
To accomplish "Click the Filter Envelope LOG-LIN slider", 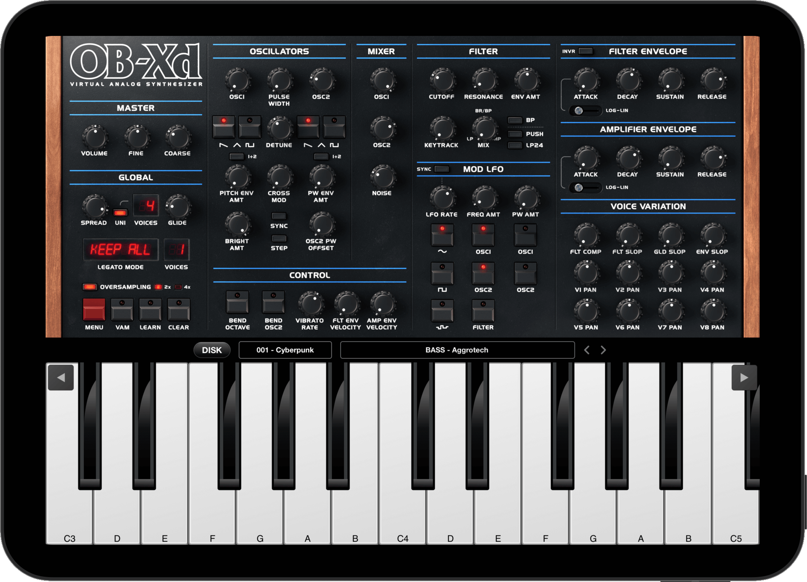I will pyautogui.click(x=585, y=111).
